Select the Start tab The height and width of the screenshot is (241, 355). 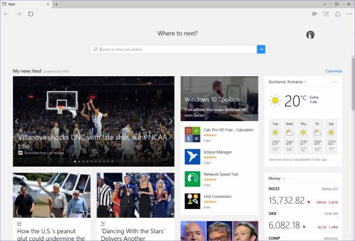tap(26, 4)
